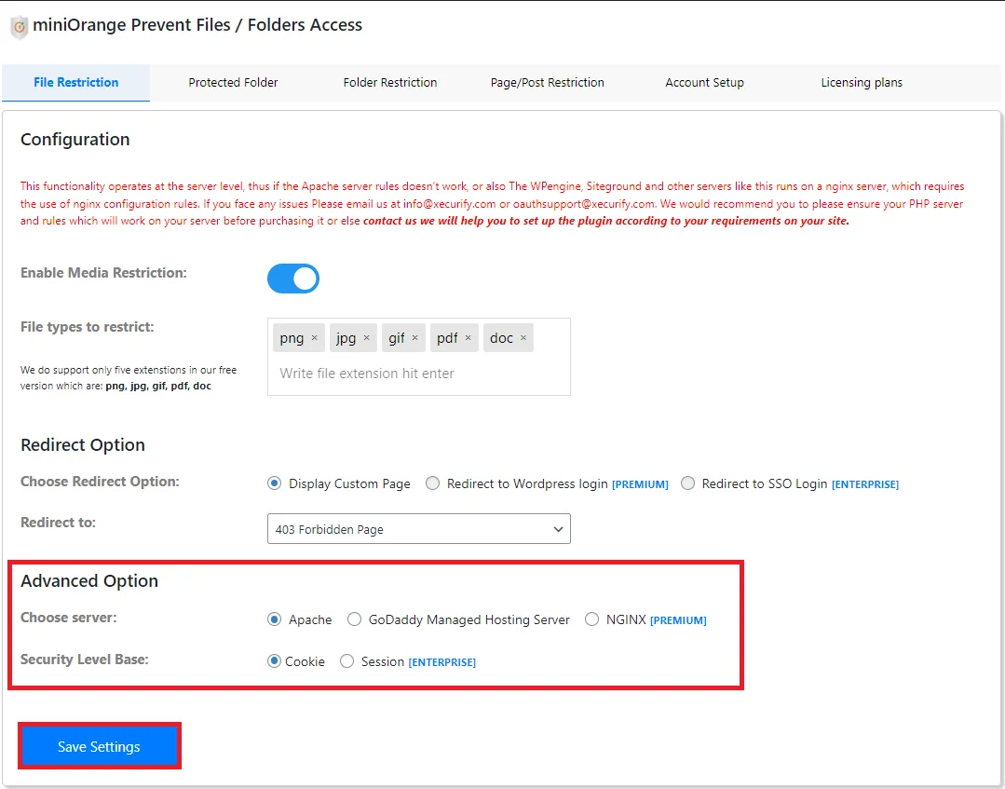Click the Save Settings button

tap(99, 746)
